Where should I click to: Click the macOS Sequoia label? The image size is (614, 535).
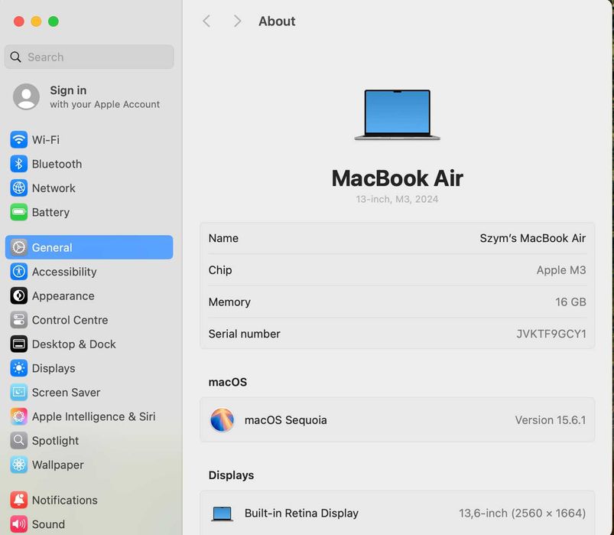pos(285,420)
